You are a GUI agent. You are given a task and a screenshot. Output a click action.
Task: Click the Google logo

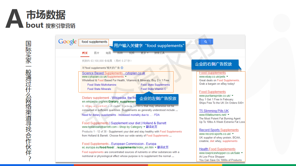pyautogui.click(x=67, y=42)
